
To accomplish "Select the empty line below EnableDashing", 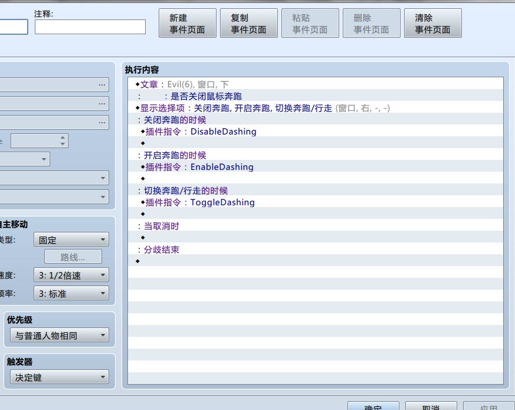I will tap(315, 179).
